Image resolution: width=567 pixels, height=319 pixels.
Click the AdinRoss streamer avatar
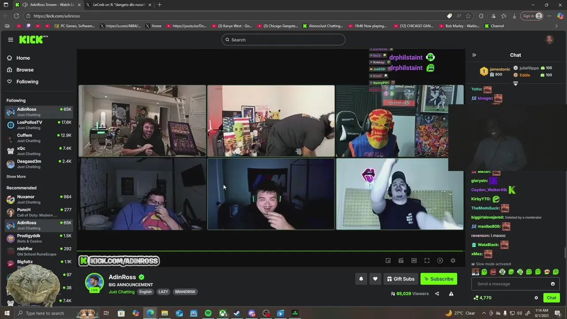point(94,283)
